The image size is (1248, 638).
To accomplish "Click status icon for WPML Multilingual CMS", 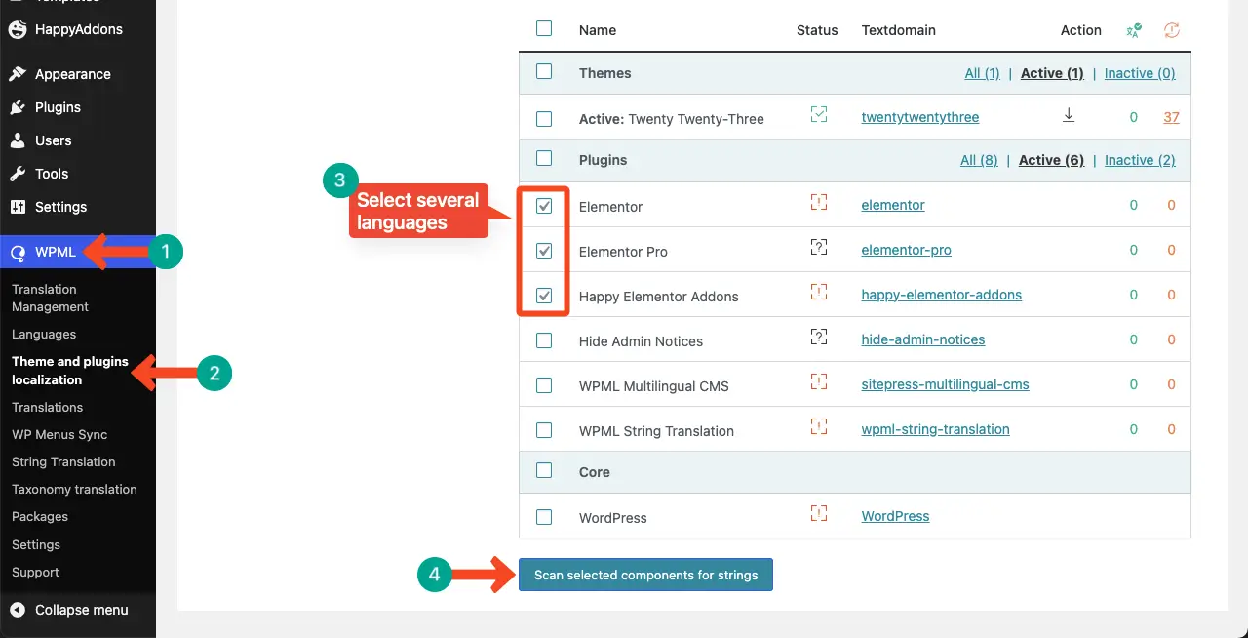I will point(819,381).
